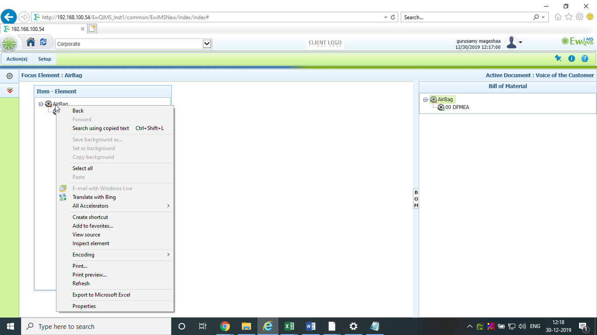597x335 pixels.
Task: Switch to 192.168.100.54 tab
Action: [44, 29]
